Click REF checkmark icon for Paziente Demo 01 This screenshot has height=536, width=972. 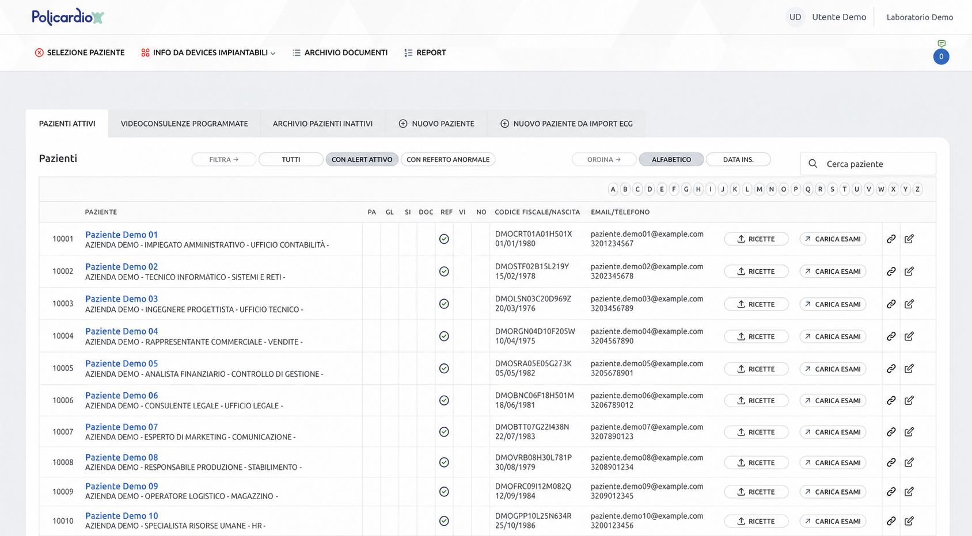click(x=444, y=239)
